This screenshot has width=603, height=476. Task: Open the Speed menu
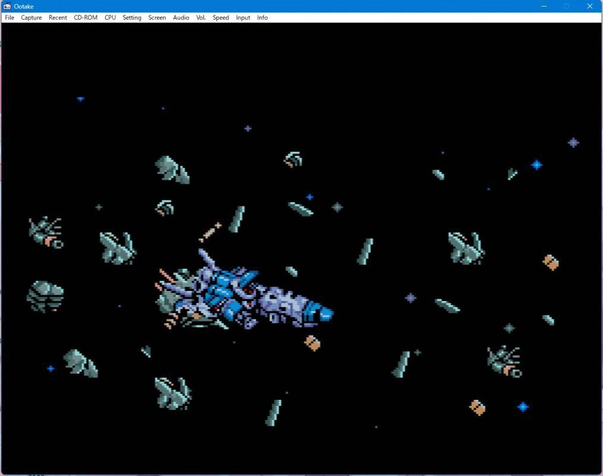pyautogui.click(x=221, y=18)
